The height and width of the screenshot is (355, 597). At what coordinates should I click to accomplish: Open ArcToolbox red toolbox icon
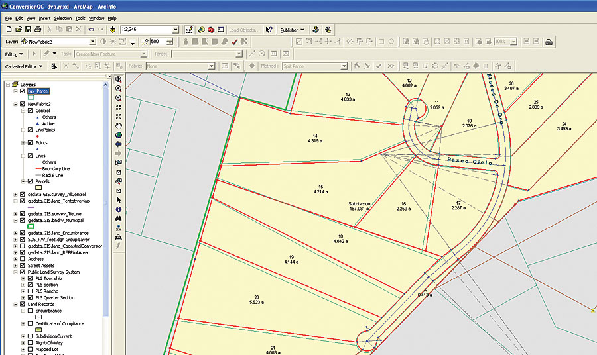click(x=211, y=30)
